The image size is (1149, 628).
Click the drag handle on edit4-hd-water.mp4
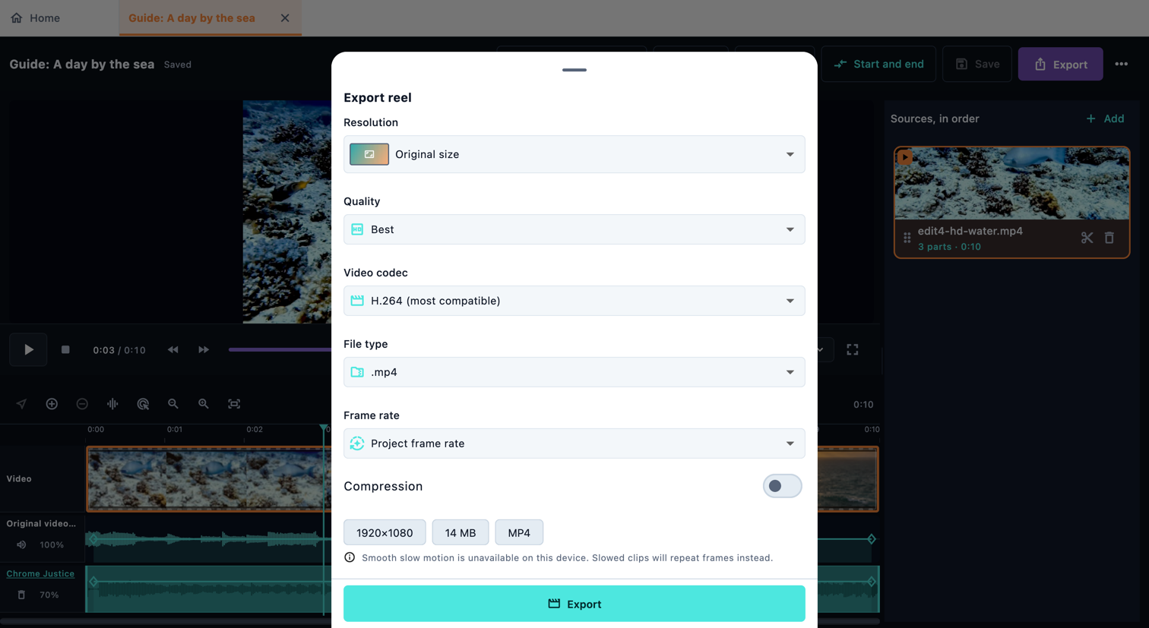coord(907,238)
